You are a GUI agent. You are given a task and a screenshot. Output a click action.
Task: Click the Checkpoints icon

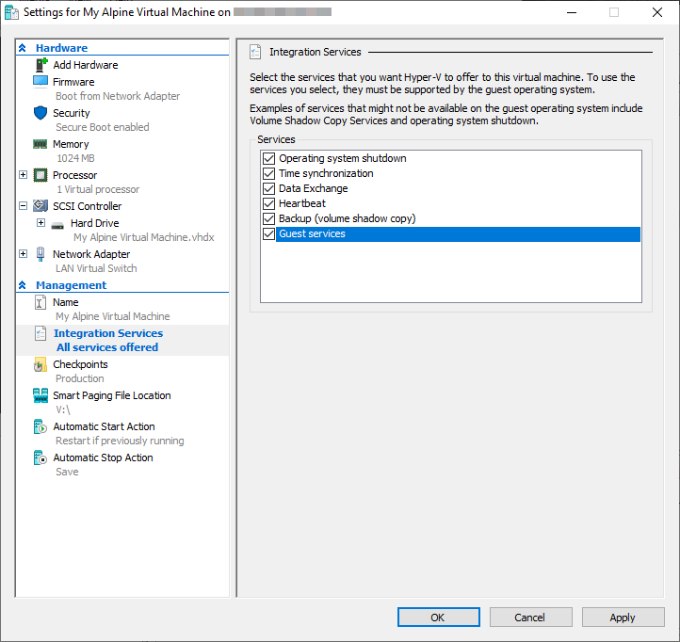coord(40,364)
